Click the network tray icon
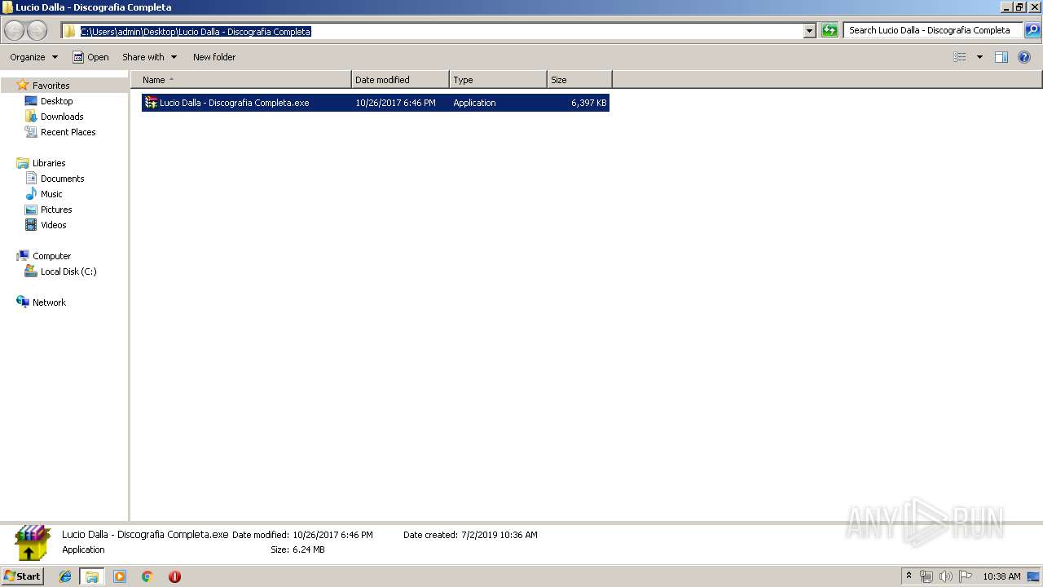The height and width of the screenshot is (587, 1043). [x=926, y=576]
